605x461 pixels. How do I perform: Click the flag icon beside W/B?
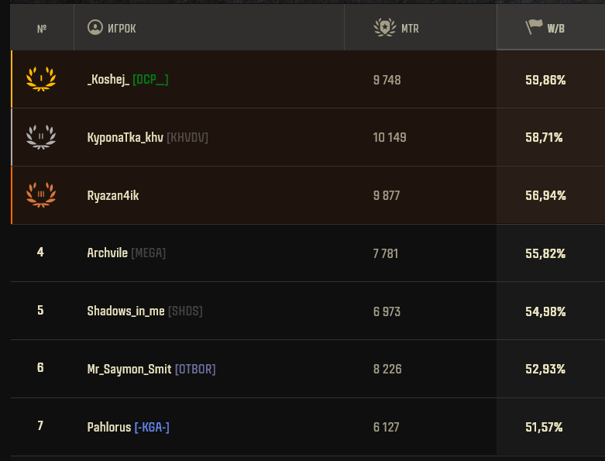click(534, 27)
